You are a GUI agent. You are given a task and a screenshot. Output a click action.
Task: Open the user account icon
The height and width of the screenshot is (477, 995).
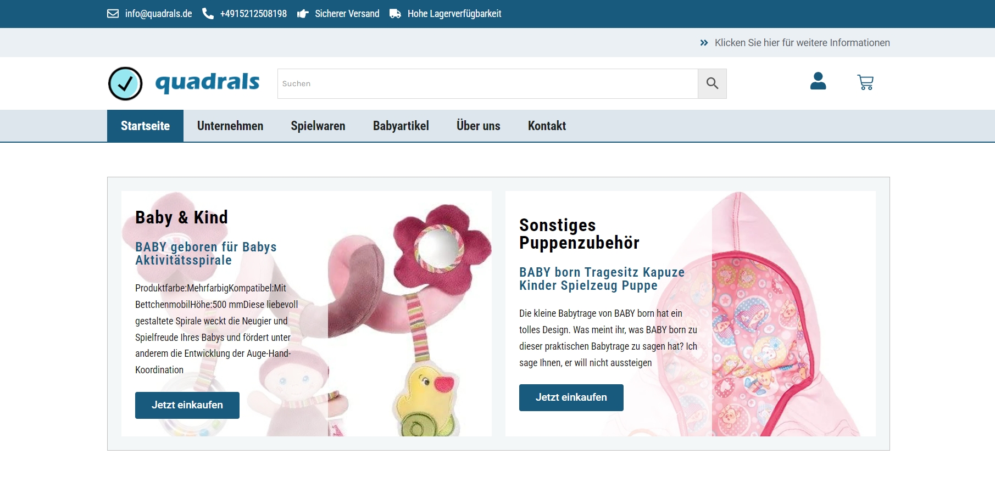coord(818,81)
